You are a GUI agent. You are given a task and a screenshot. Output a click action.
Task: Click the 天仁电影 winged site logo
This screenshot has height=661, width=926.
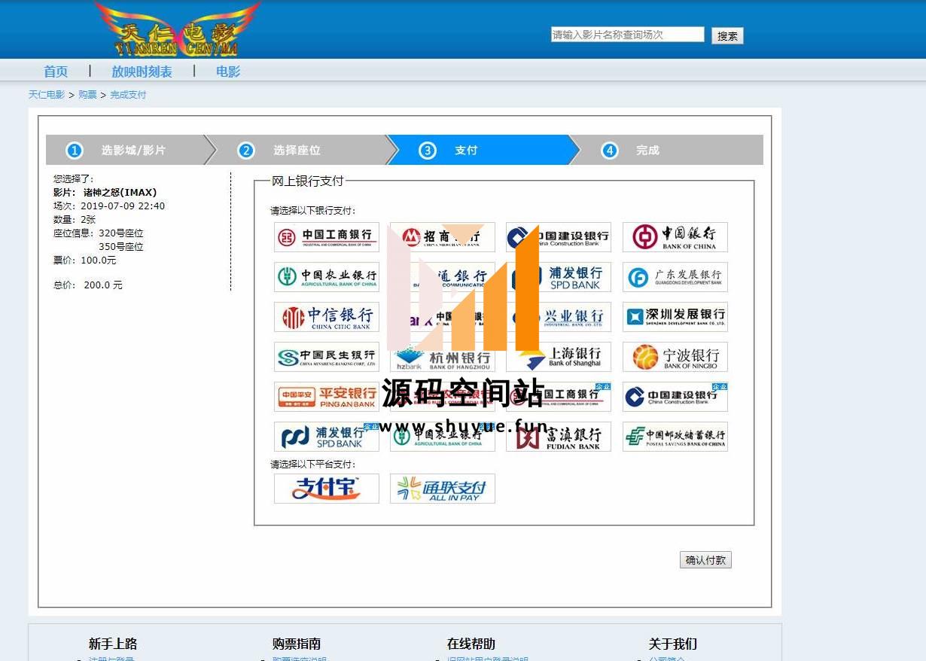[178, 29]
